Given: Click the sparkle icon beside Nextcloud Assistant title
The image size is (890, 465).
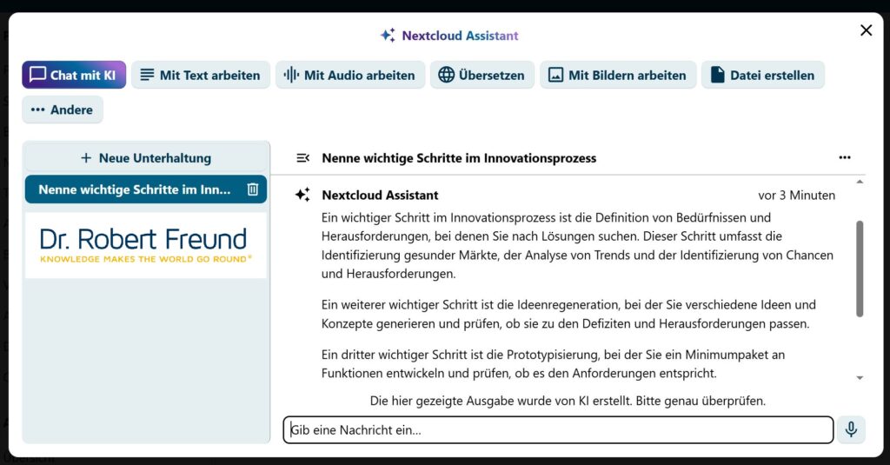Looking at the screenshot, I should (x=388, y=36).
